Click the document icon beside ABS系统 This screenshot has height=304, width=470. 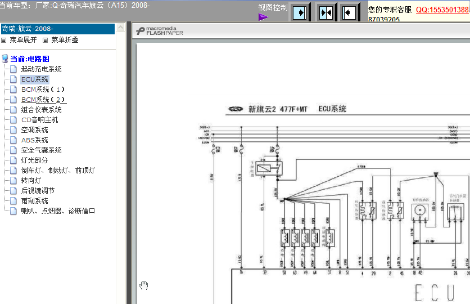point(13,140)
